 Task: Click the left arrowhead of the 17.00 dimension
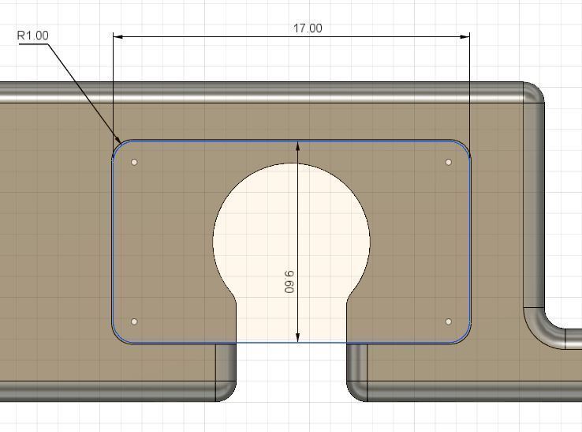[118, 37]
